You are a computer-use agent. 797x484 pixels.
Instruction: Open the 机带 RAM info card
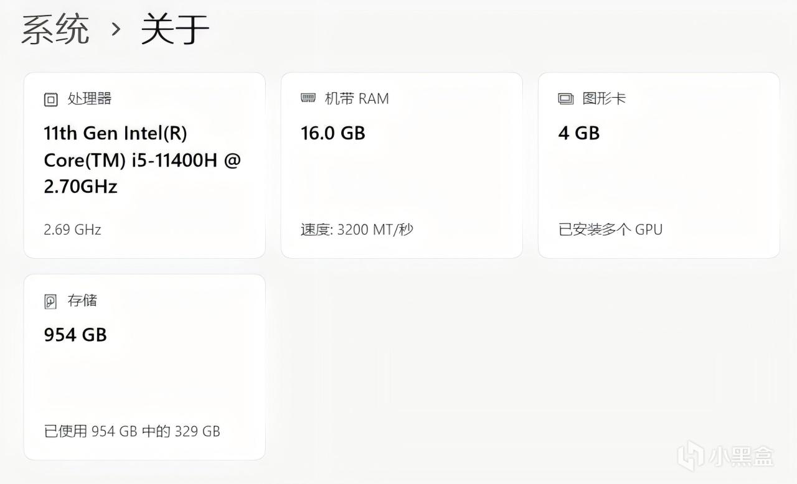point(402,165)
